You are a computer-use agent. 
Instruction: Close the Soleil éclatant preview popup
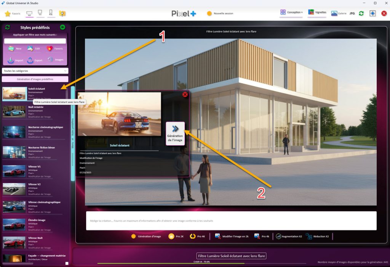pyautogui.click(x=185, y=95)
